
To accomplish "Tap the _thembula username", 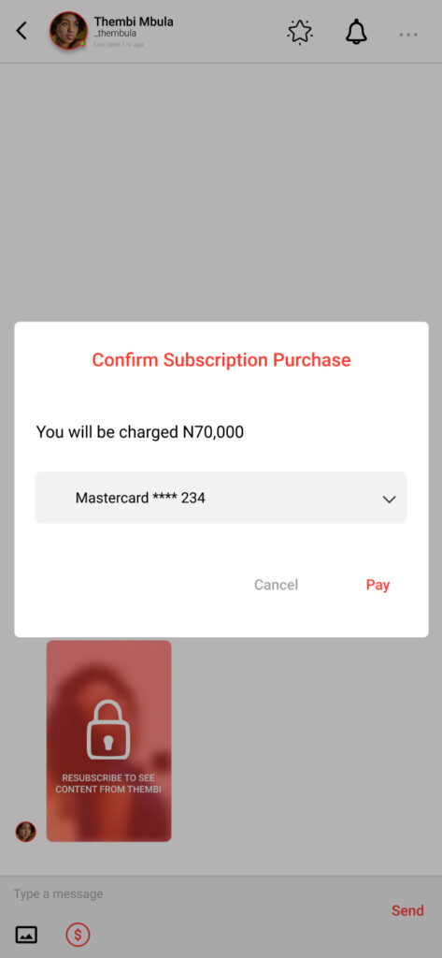I will (115, 34).
